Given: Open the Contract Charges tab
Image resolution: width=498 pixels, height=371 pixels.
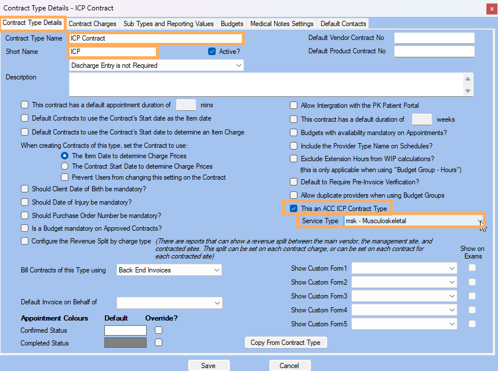Looking at the screenshot, I should click(x=92, y=24).
